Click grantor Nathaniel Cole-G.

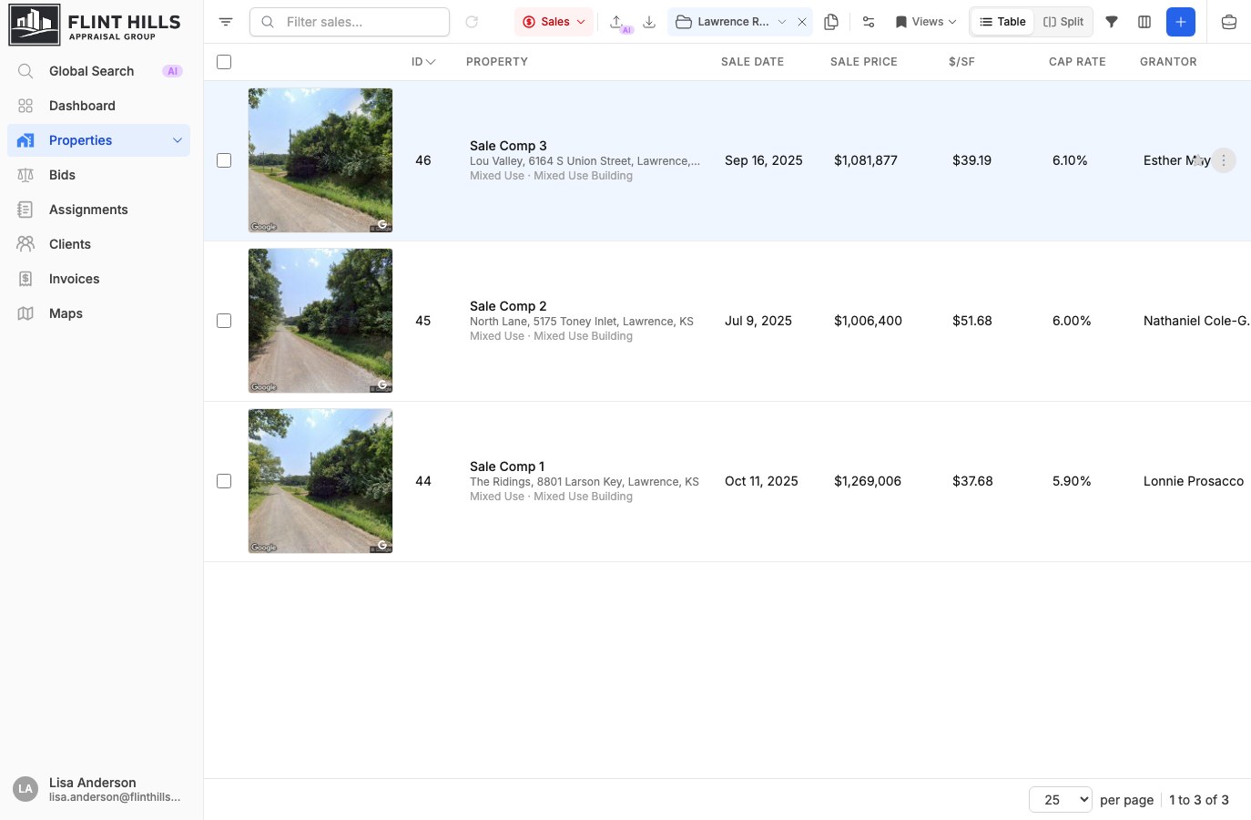[x=1196, y=321]
